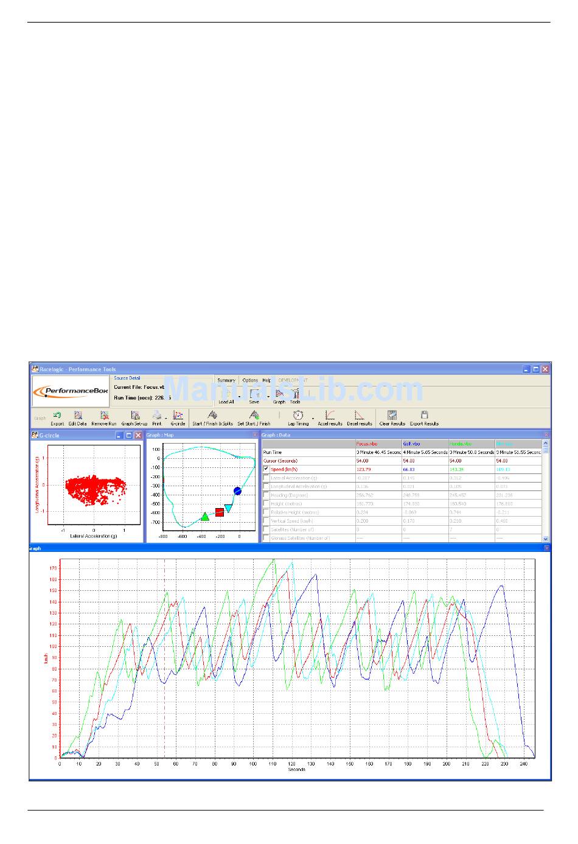
Task: Open the Print dropdown arrow
Action: click(x=165, y=418)
